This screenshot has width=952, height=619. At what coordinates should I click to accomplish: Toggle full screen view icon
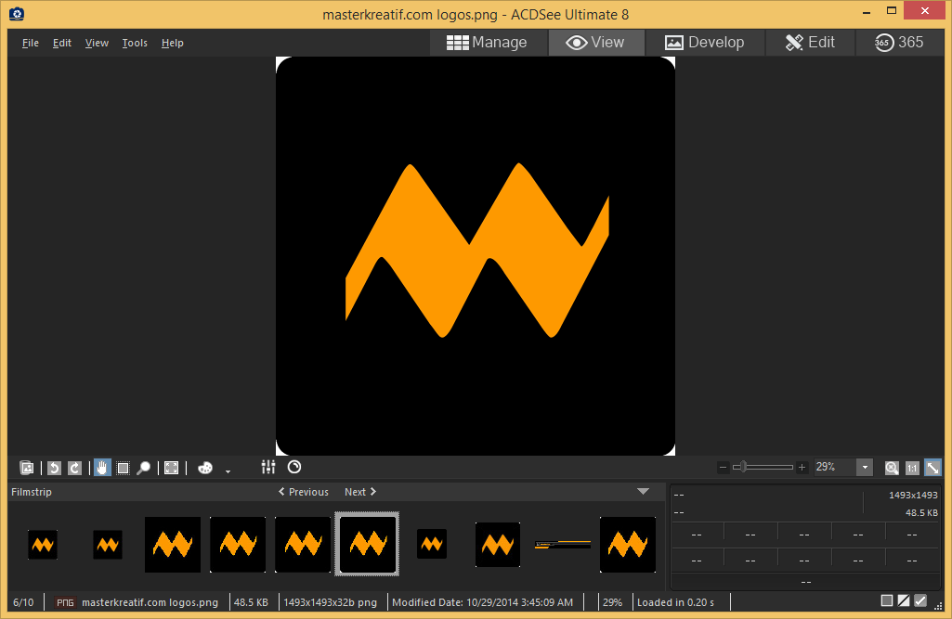[172, 468]
